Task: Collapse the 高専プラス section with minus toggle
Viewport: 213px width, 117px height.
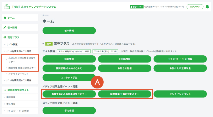Action: click(43, 44)
